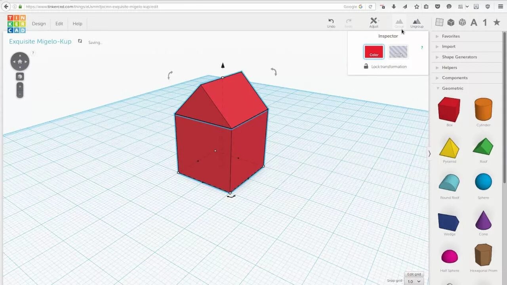Pick the orange Cylinder shape

tap(483, 109)
